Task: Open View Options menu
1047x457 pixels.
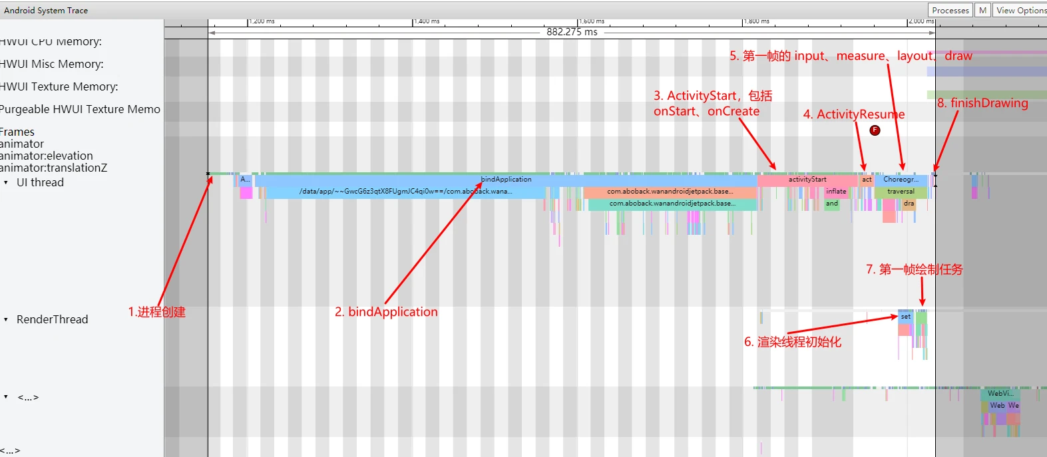Action: point(1020,10)
